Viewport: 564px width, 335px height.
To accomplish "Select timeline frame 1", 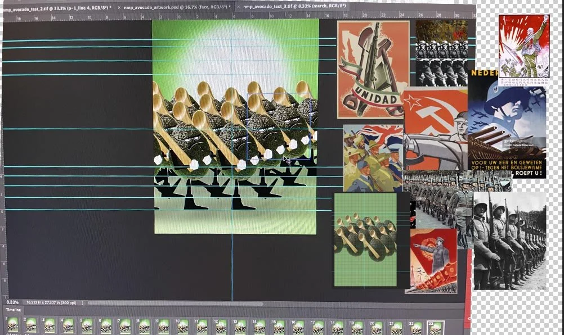I will point(13,325).
